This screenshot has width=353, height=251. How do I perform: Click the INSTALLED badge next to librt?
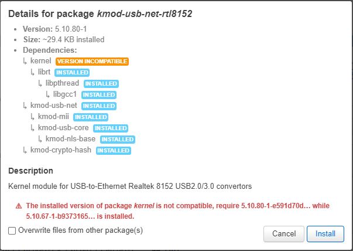point(72,72)
